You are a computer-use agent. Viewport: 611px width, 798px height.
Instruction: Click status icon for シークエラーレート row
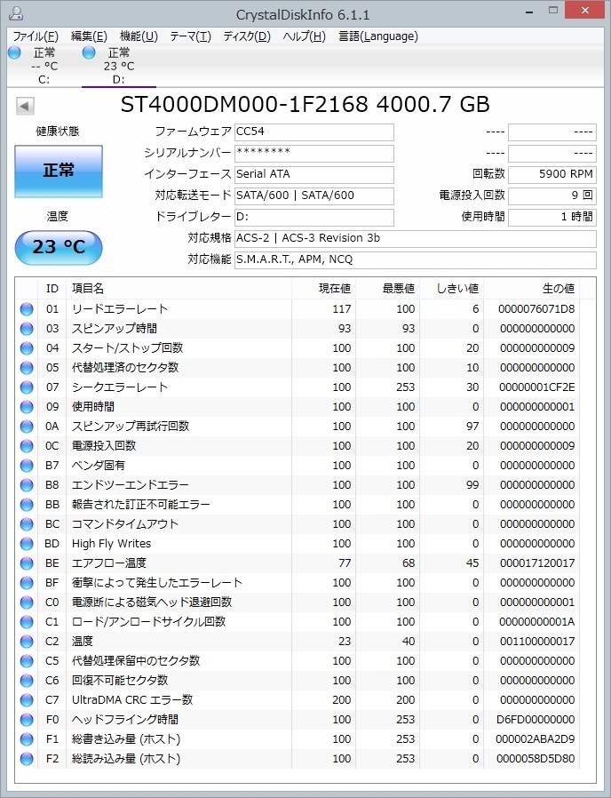[x=27, y=387]
